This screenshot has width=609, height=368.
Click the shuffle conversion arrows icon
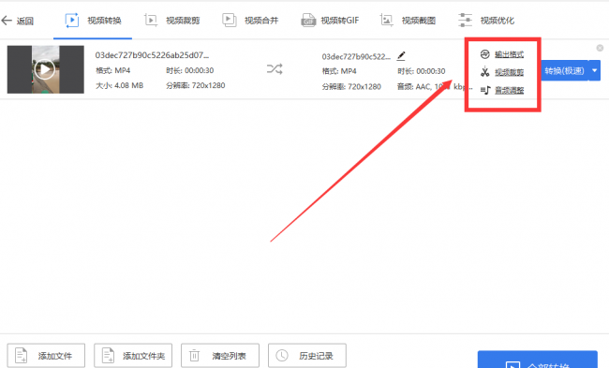pyautogui.click(x=275, y=69)
